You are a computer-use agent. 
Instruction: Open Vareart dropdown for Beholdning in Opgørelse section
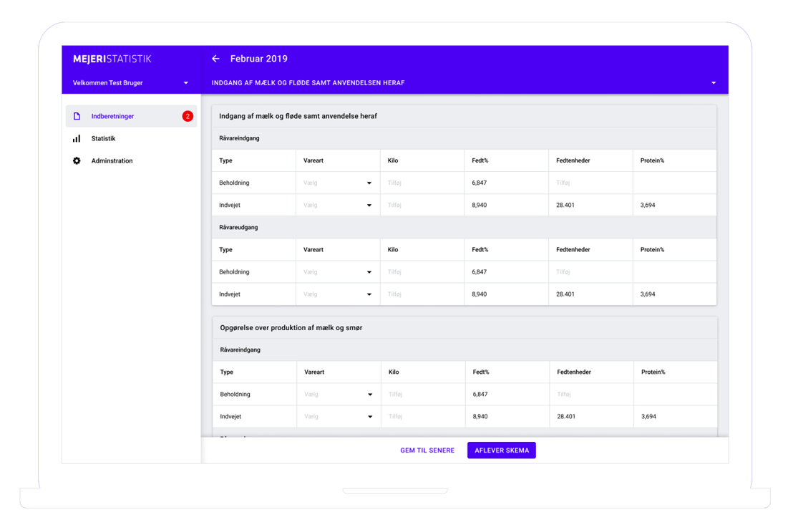339,395
